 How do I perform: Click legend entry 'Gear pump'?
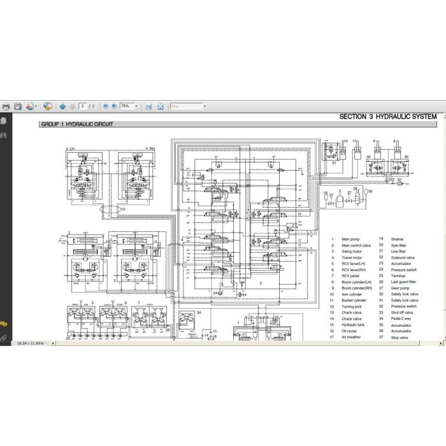(400, 288)
